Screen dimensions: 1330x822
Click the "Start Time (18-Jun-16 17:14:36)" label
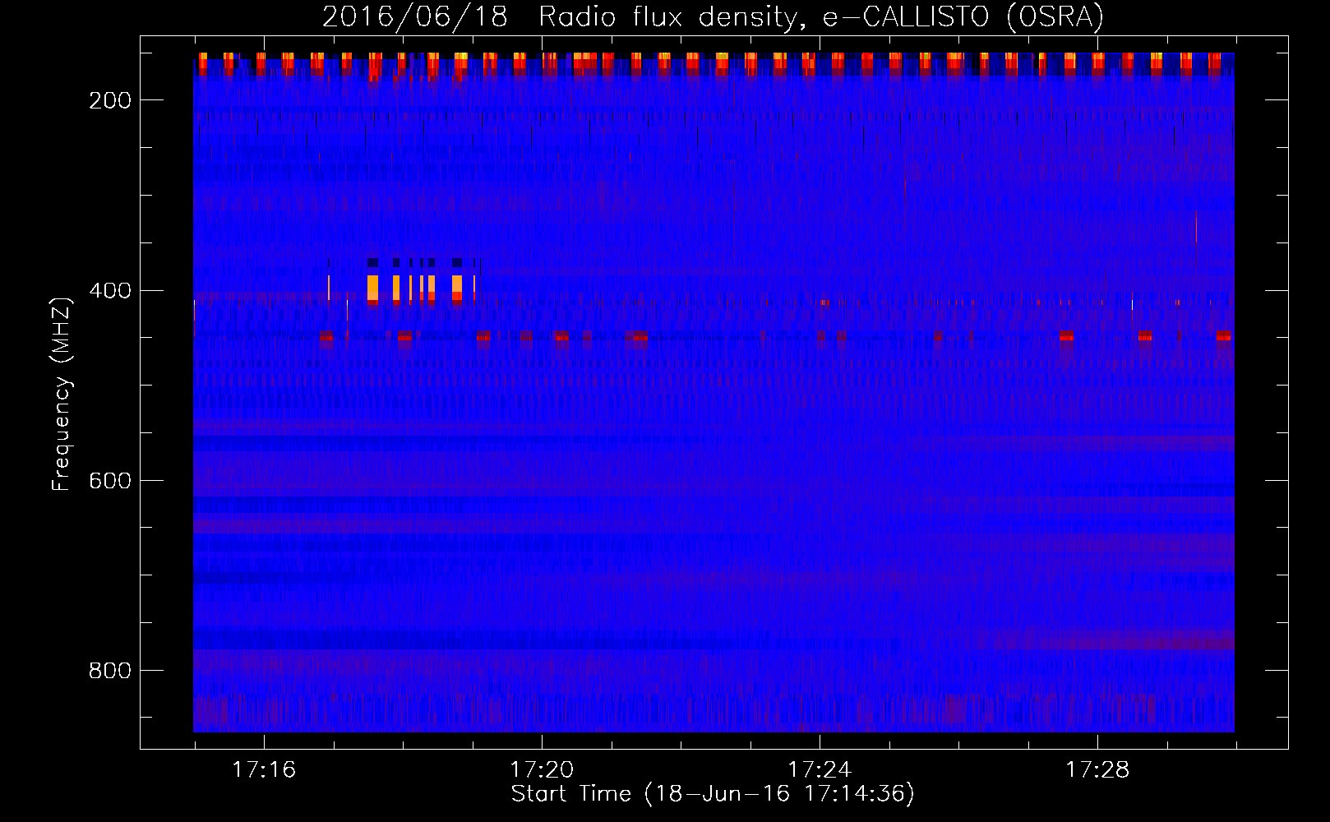click(x=713, y=794)
